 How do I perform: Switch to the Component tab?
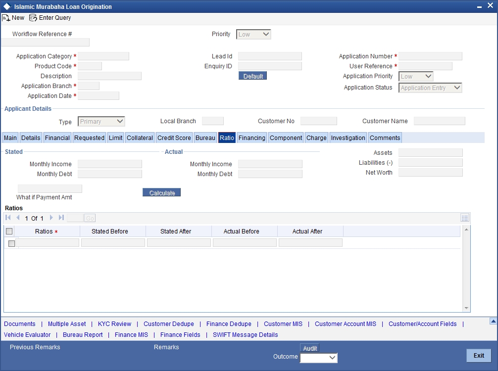pyautogui.click(x=286, y=138)
